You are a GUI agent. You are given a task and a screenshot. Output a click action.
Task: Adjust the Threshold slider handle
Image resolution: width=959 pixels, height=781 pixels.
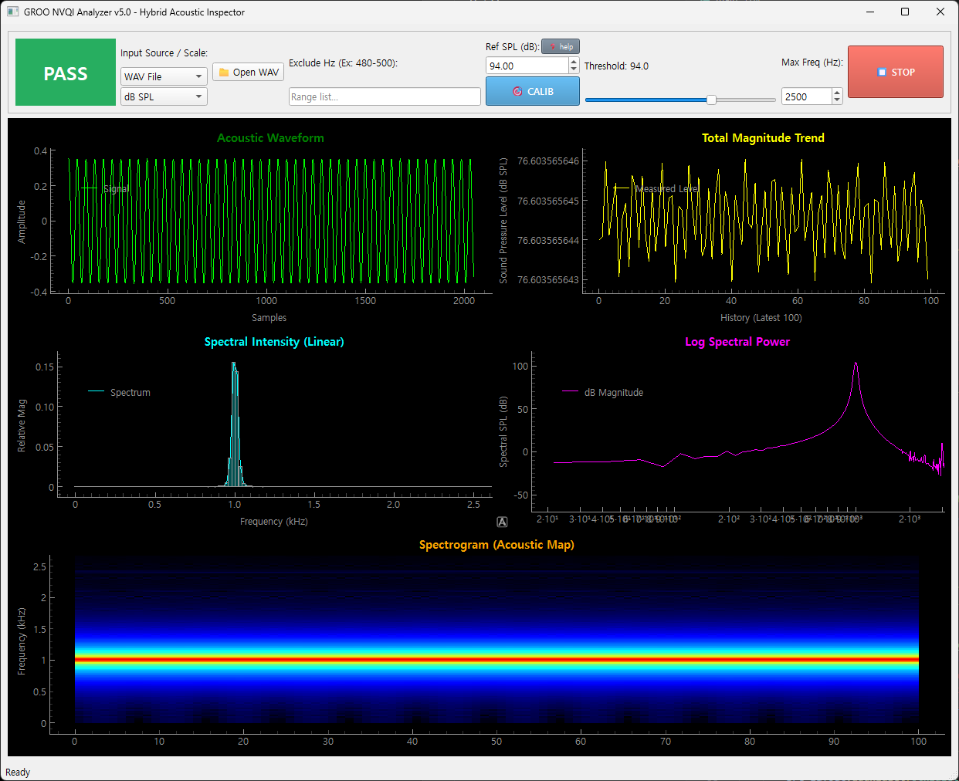pyautogui.click(x=710, y=99)
